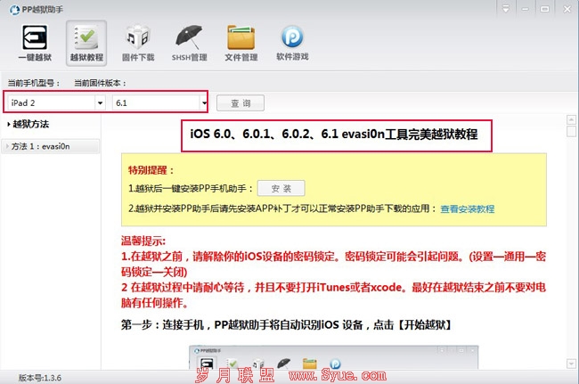
Task: Minimize the PP越狱助手 window
Action: 525,9
